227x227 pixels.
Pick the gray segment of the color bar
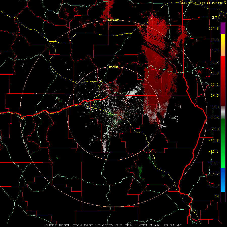point(223,112)
